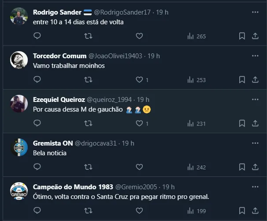Image resolution: width=267 pixels, height=221 pixels.
Task: Open Rodrigo Sander's profile name link
Action: coord(57,12)
